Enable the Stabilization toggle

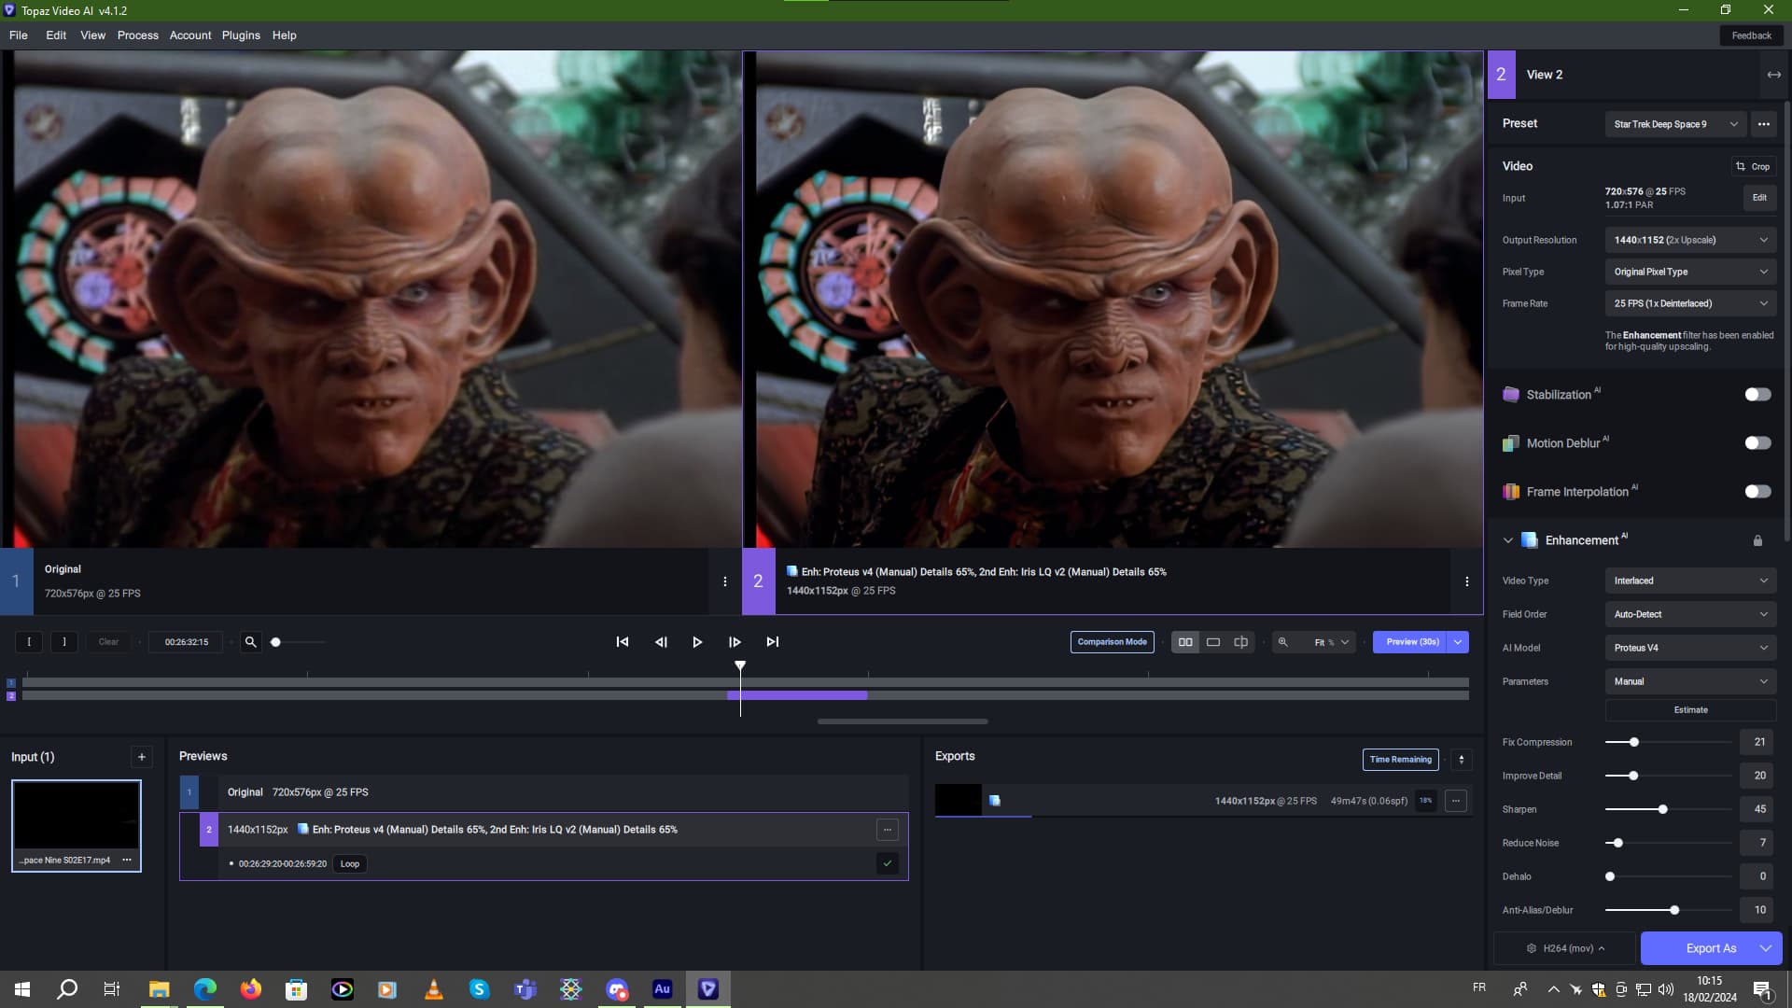[x=1757, y=395]
